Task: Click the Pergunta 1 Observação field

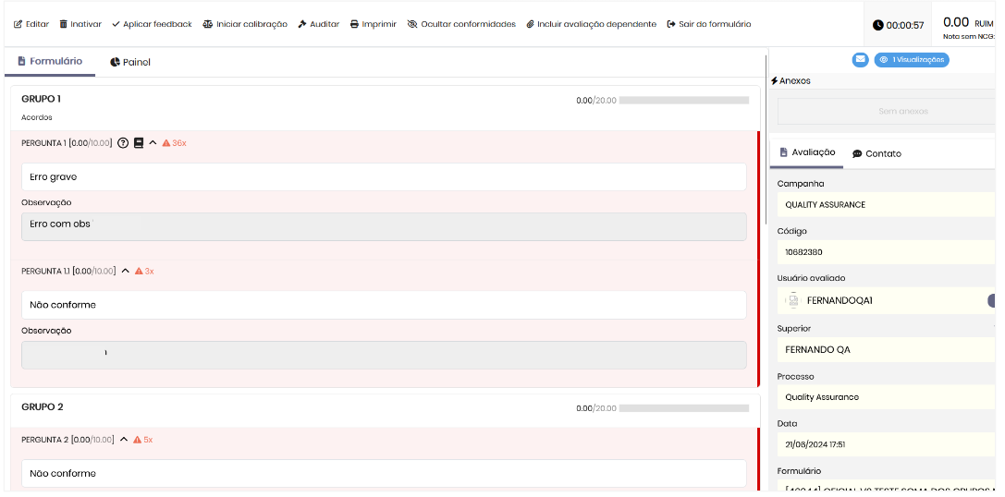Action: 384,226
